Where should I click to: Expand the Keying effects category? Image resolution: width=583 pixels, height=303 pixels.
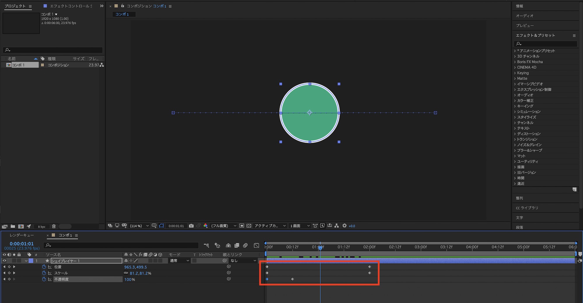(515, 73)
